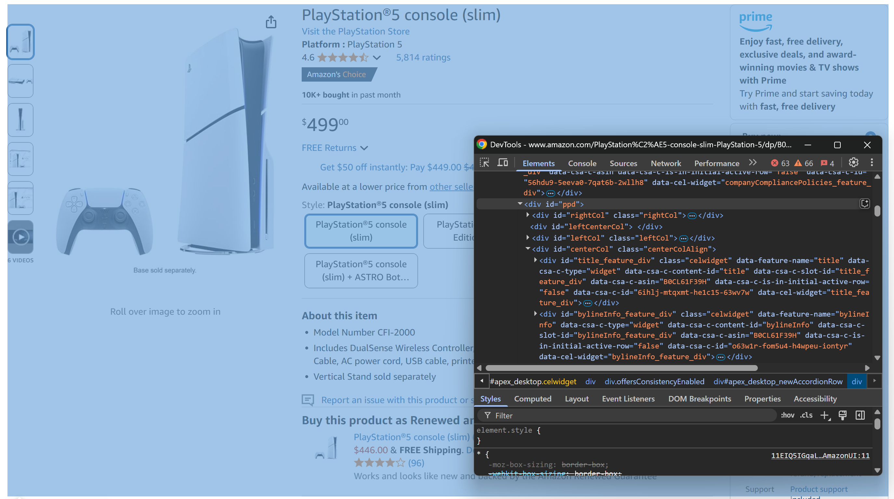
Task: Select fifth product image thumbnail
Action: point(20,198)
